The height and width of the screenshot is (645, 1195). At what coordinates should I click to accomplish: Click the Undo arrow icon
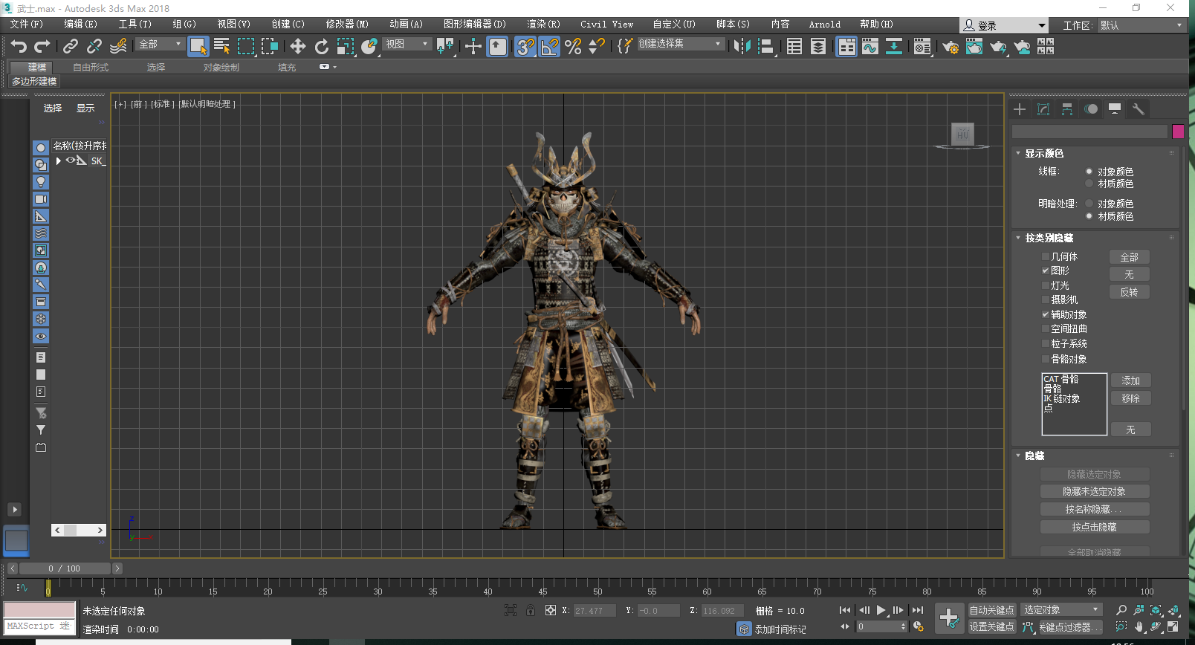click(x=19, y=47)
